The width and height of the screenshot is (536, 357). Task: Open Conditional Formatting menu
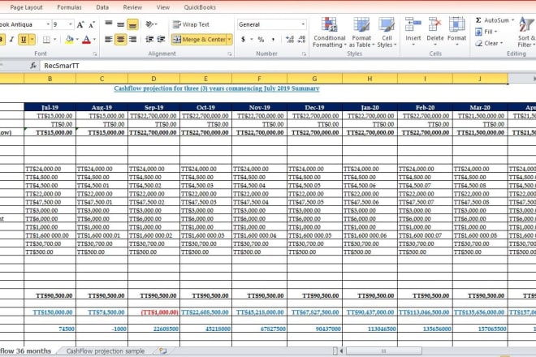point(330,32)
